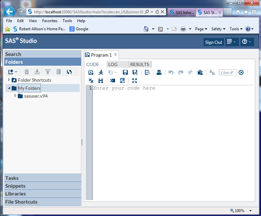Switch to the RESULTS tab

(140, 64)
